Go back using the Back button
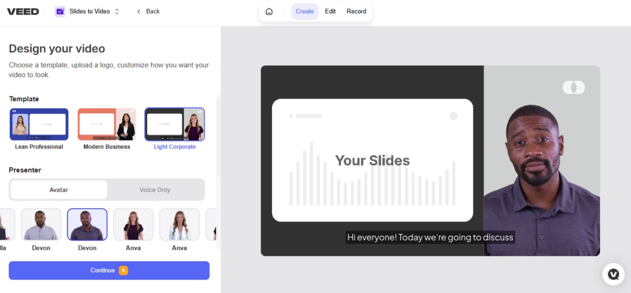The image size is (631, 293). pyautogui.click(x=148, y=11)
